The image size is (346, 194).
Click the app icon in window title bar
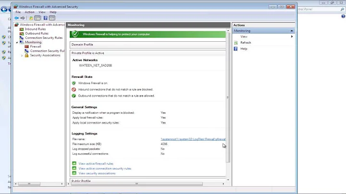pyautogui.click(x=16, y=7)
